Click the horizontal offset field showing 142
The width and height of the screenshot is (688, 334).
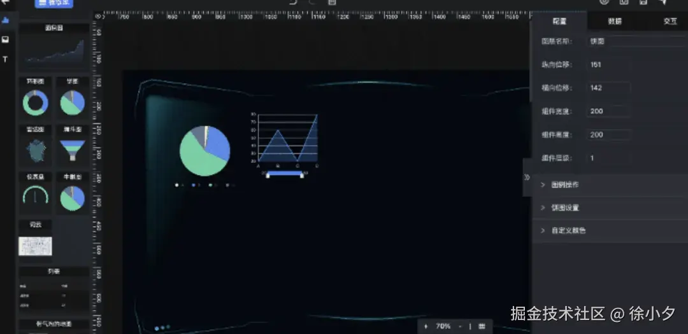tap(608, 88)
